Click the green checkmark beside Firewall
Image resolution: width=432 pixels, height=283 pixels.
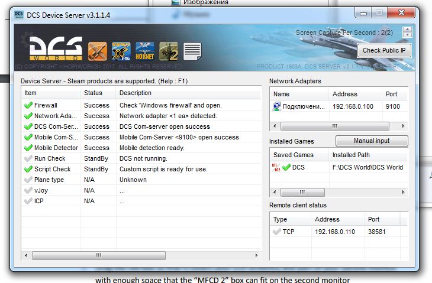[x=28, y=105]
